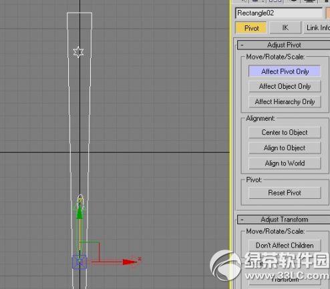Collapse the Adjust Transform rollout
This screenshot has height=289, width=330.
[284, 220]
